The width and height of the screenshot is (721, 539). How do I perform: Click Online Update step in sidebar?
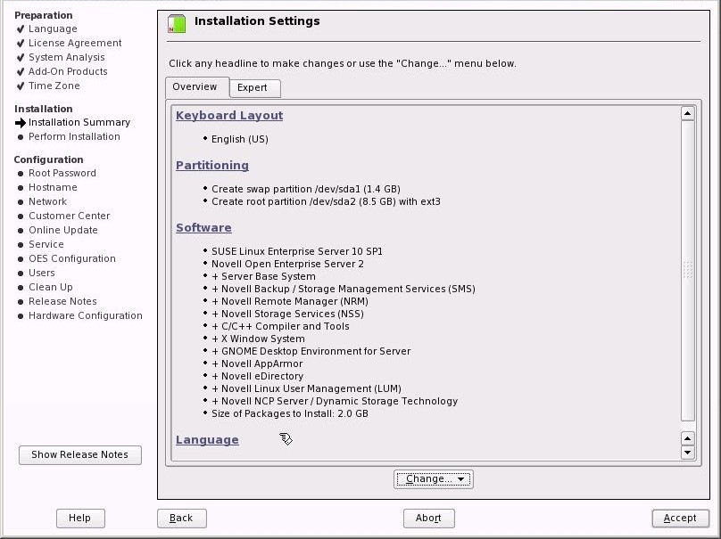[x=63, y=230]
